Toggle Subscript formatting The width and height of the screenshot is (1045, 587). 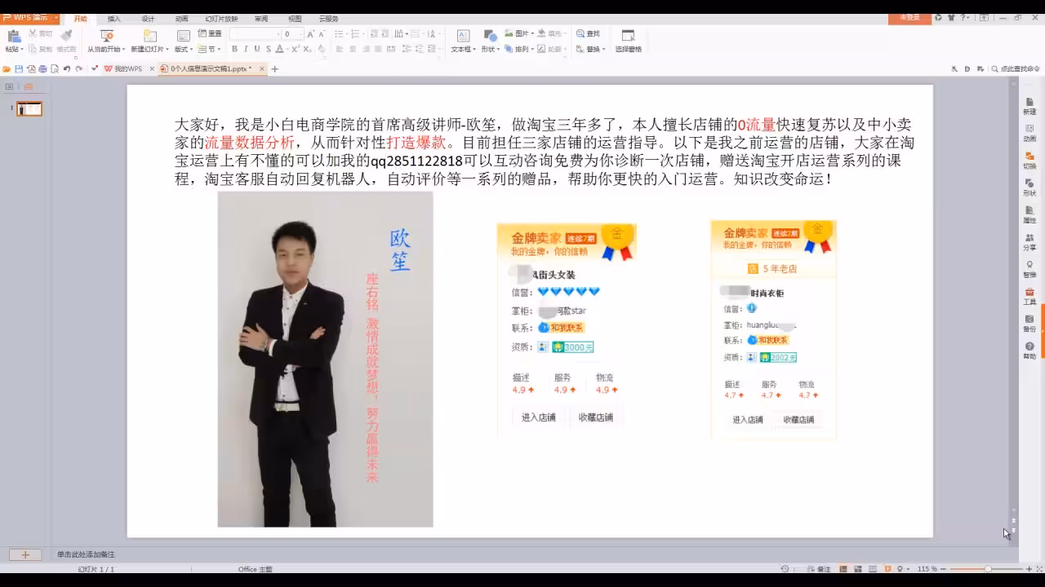307,49
